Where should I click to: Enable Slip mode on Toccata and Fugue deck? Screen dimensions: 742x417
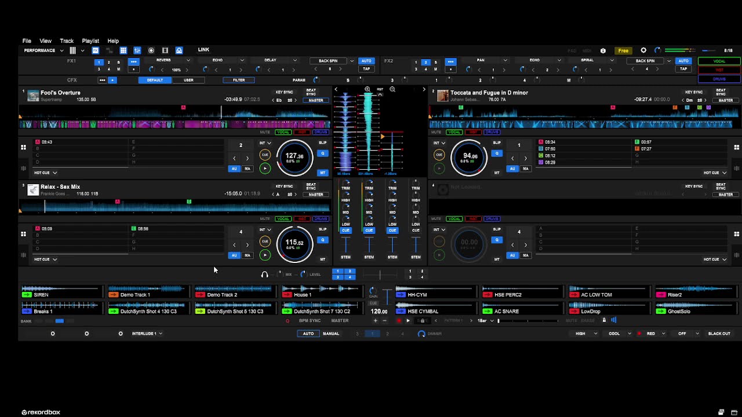pyautogui.click(x=497, y=142)
